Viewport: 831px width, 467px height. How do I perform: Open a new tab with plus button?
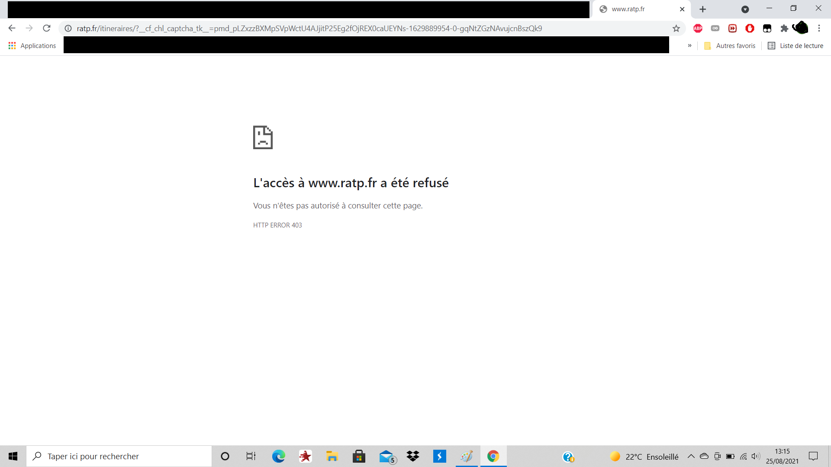click(703, 9)
